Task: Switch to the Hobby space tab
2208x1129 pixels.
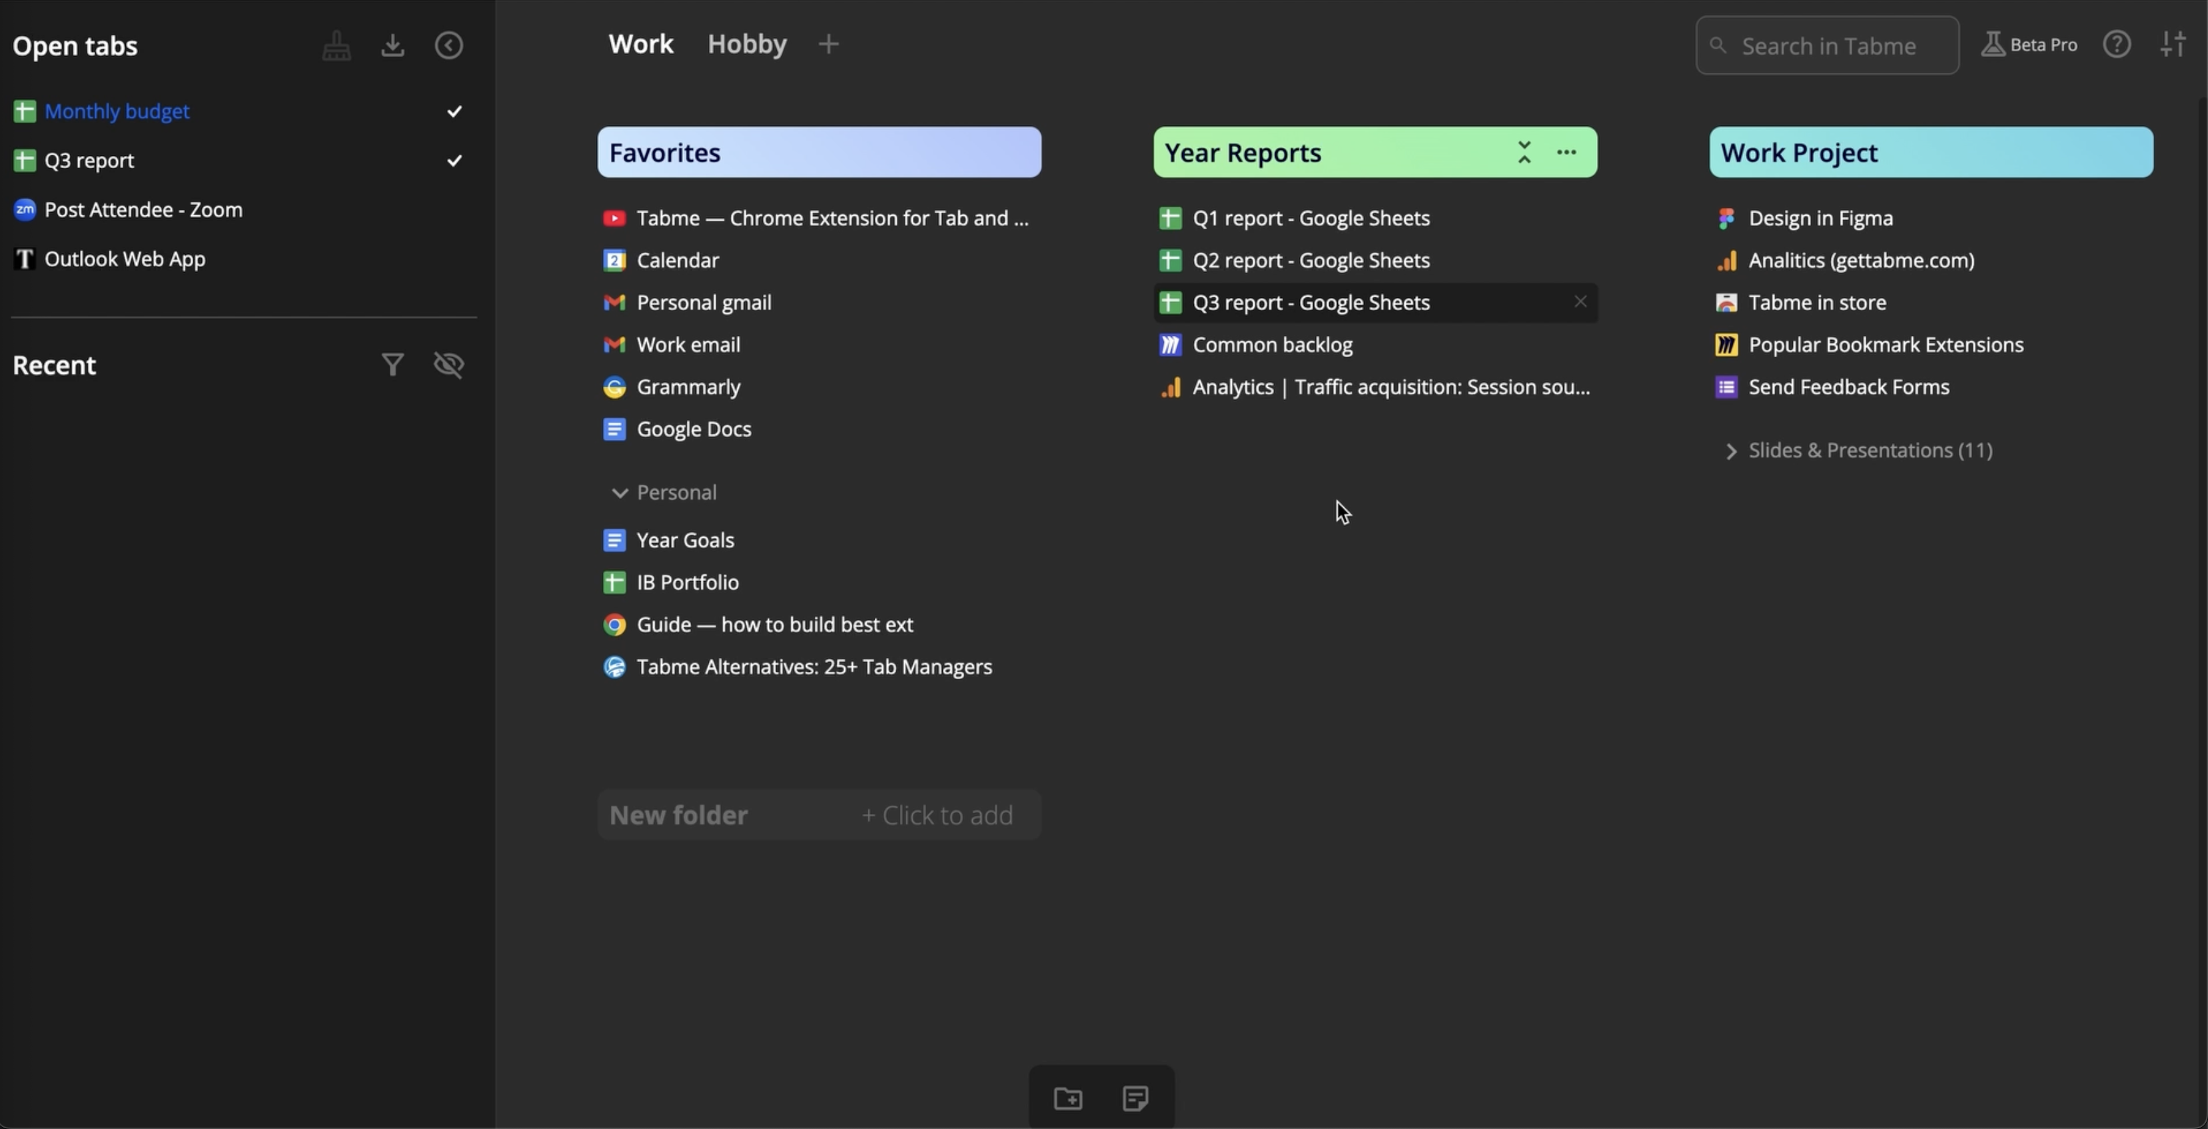Action: click(x=747, y=44)
